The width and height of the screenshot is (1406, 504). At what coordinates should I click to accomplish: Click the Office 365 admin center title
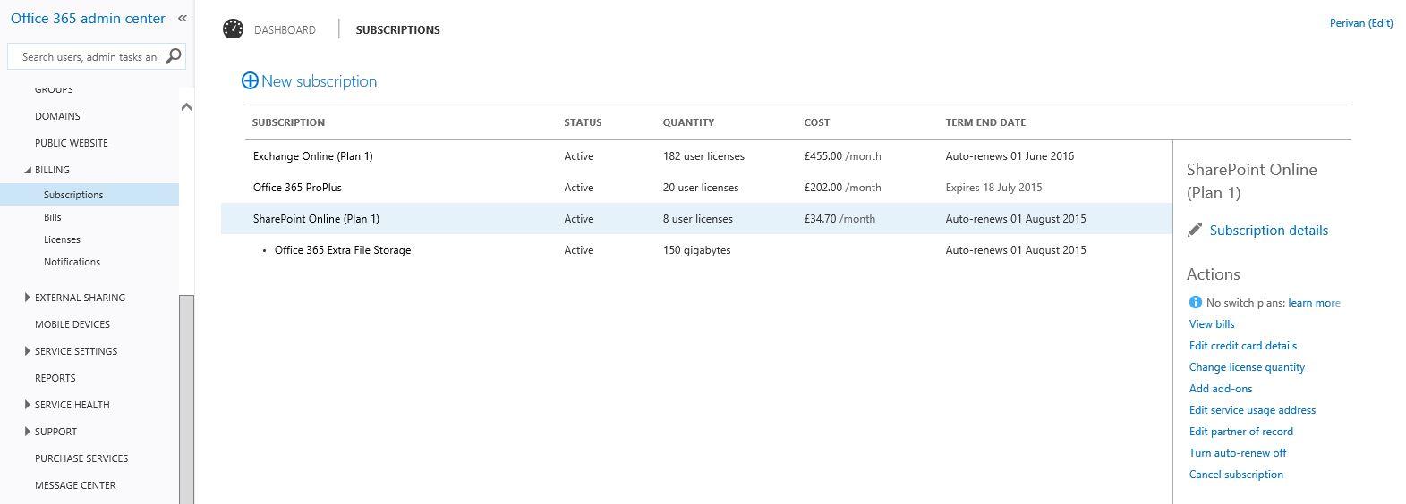[88, 18]
